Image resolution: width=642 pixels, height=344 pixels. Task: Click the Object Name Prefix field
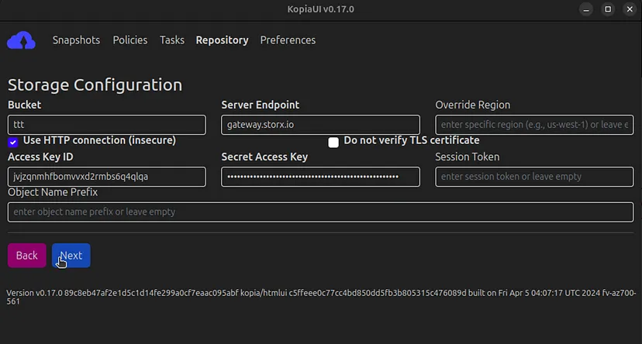[x=320, y=212]
